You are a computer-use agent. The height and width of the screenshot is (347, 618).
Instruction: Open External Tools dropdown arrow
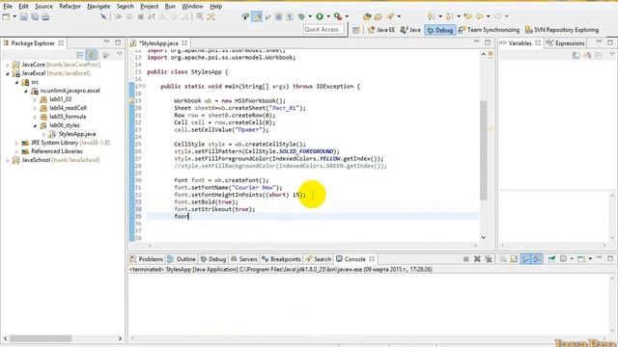point(347,16)
